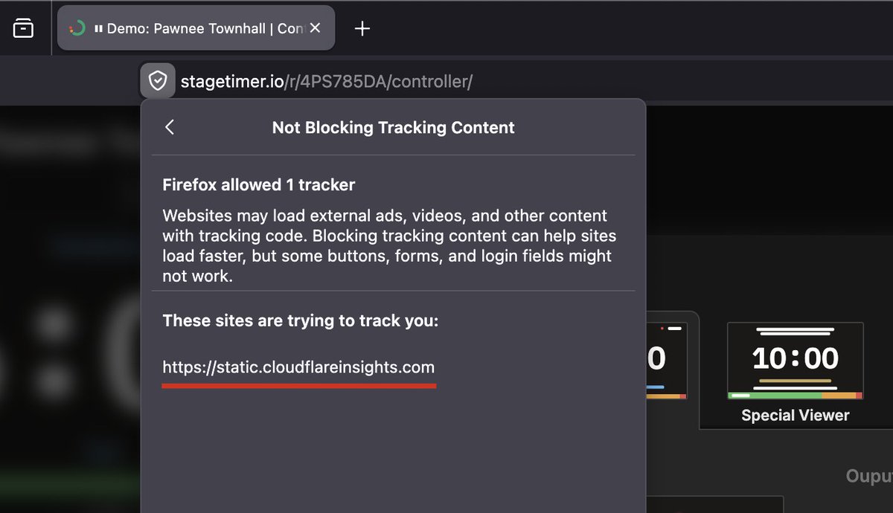Open a new tab with the plus button

click(362, 29)
